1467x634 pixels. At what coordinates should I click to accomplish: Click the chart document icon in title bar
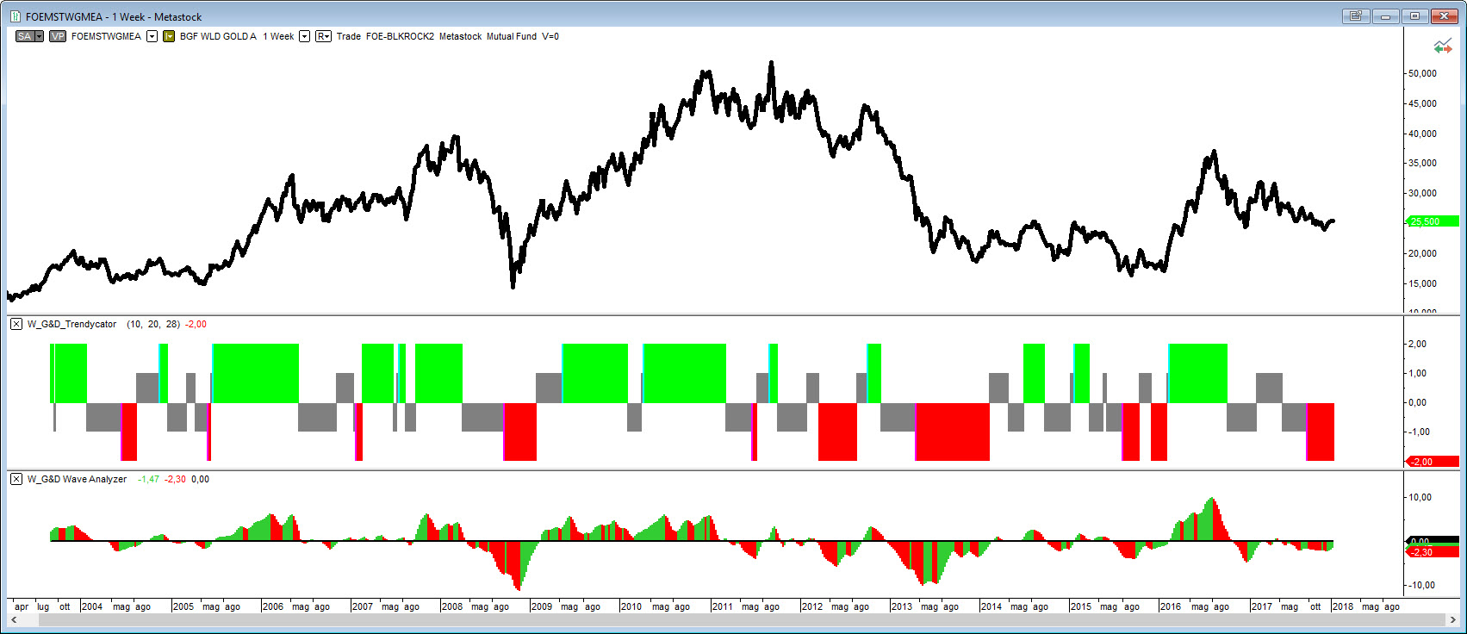point(16,16)
